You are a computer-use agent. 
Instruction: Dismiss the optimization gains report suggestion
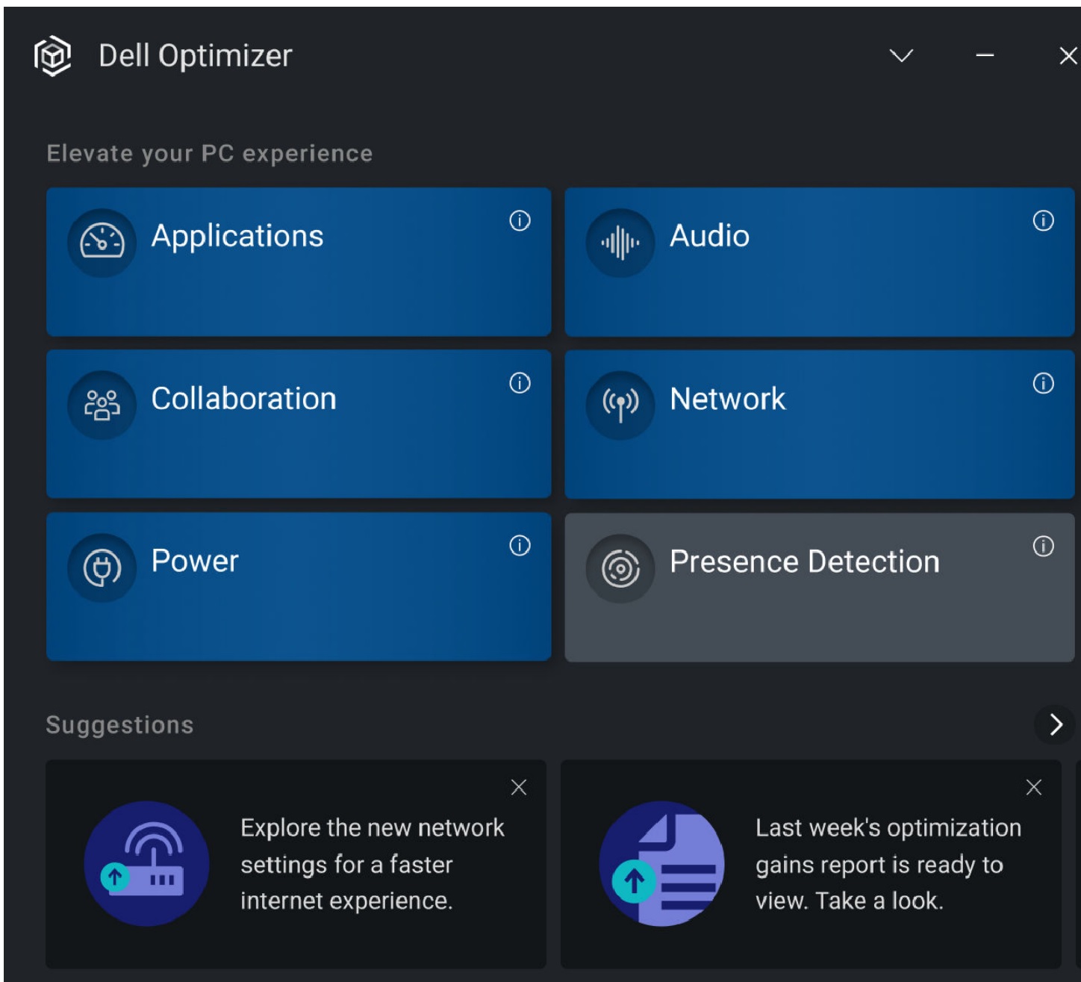pyautogui.click(x=1033, y=787)
